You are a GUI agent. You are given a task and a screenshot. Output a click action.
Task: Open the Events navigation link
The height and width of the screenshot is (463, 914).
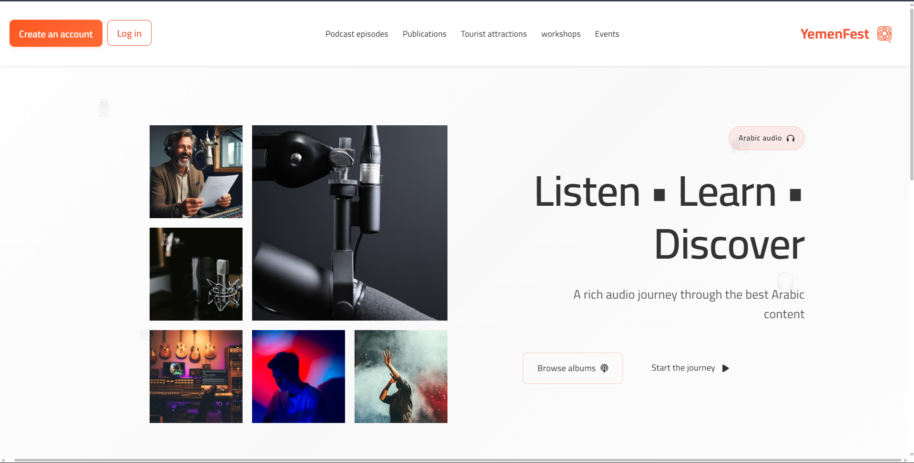[x=607, y=34]
